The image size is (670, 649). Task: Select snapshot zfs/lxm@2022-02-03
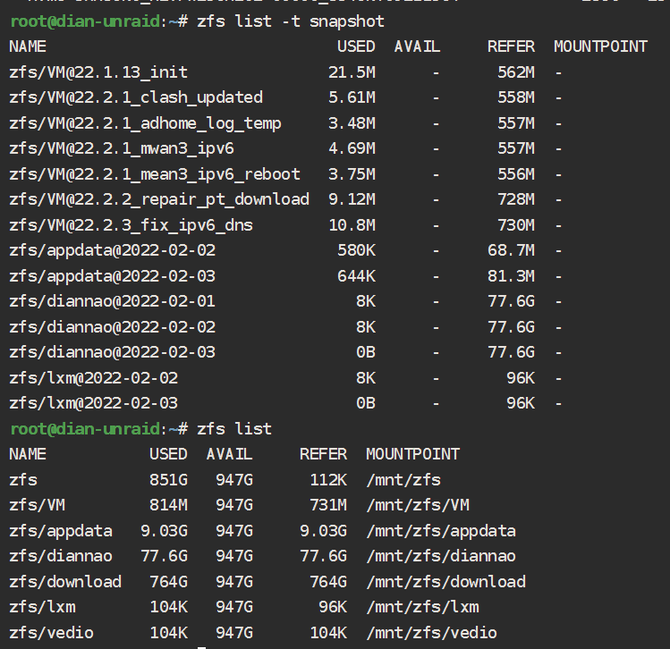tap(94, 403)
